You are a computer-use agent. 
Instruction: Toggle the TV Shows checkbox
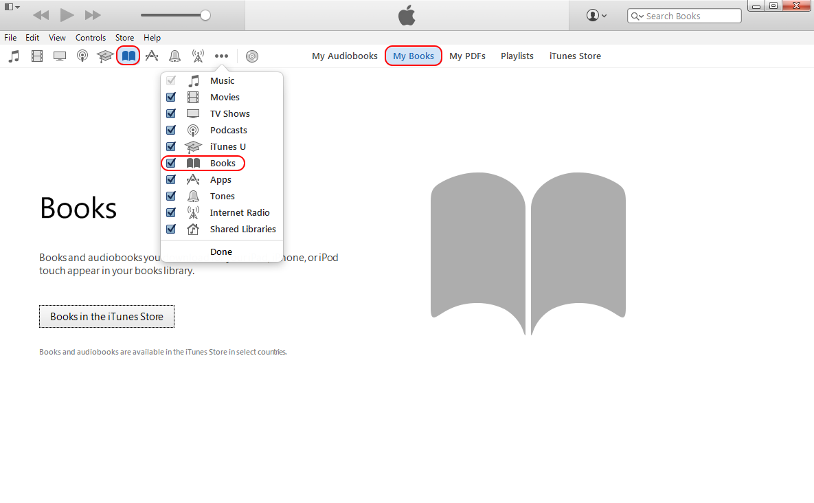coord(171,113)
